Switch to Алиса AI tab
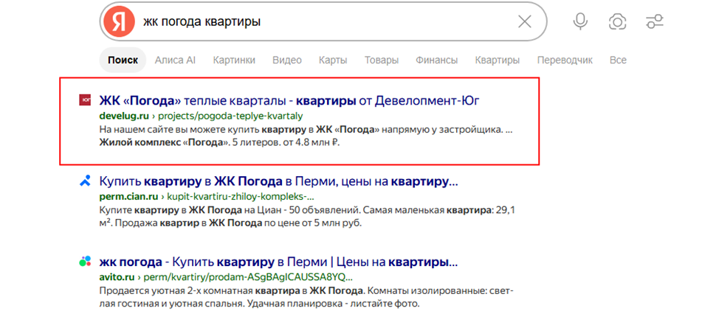The image size is (719, 311). (175, 60)
